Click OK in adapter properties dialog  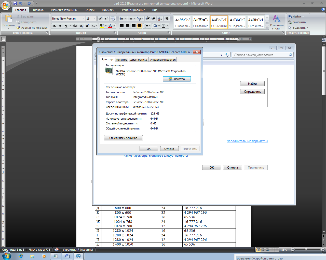point(149,149)
